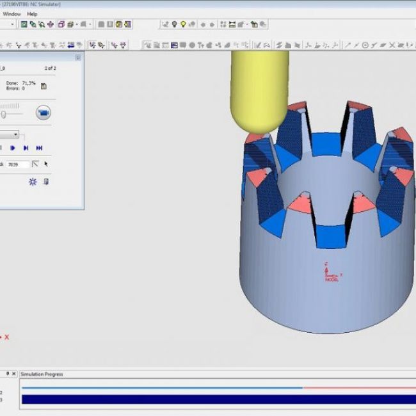Click the cursor pick icon beside block field
416x416 pixels.
click(x=46, y=164)
